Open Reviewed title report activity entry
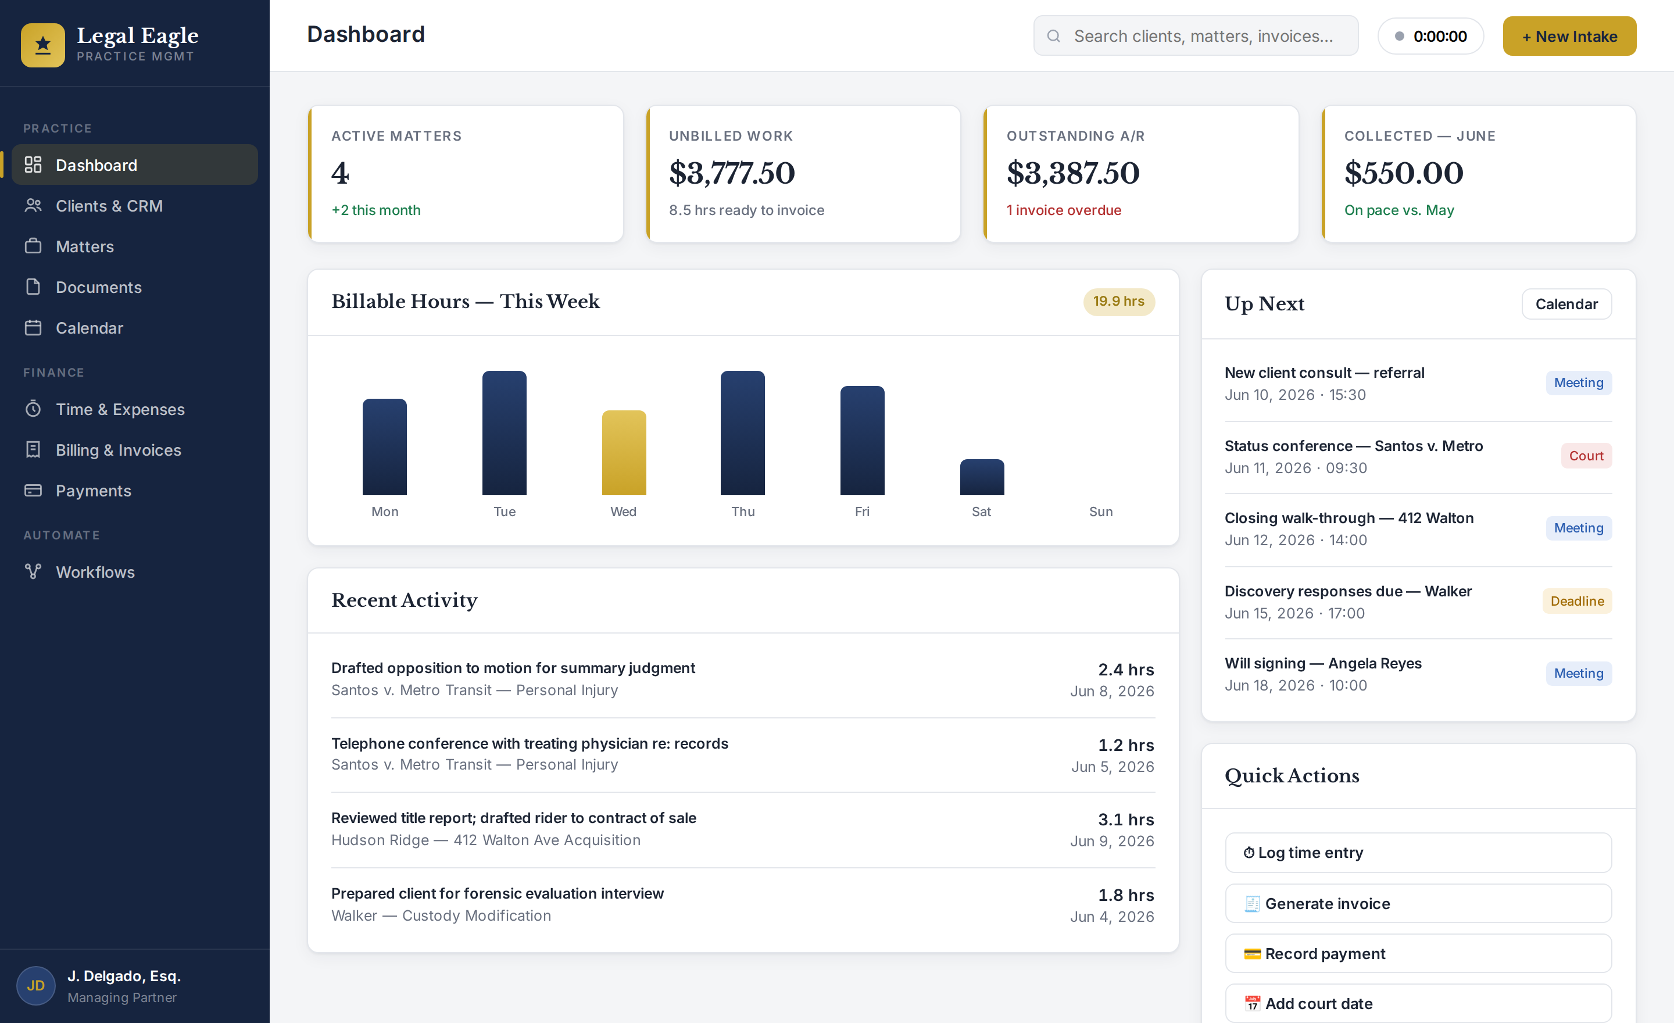 (743, 829)
